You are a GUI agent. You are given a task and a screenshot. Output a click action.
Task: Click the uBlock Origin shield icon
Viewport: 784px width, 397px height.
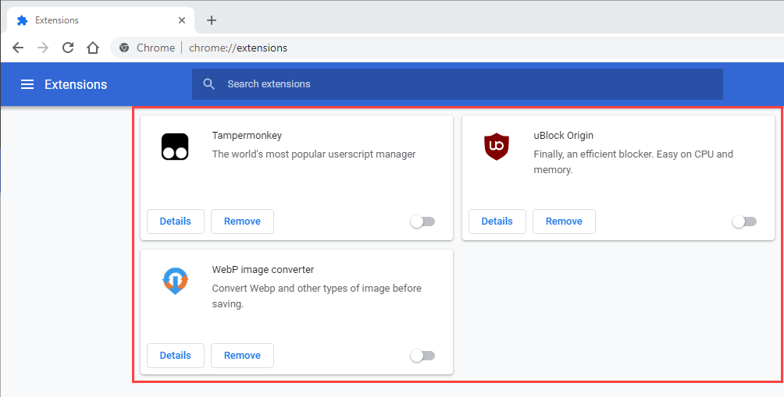click(x=497, y=147)
